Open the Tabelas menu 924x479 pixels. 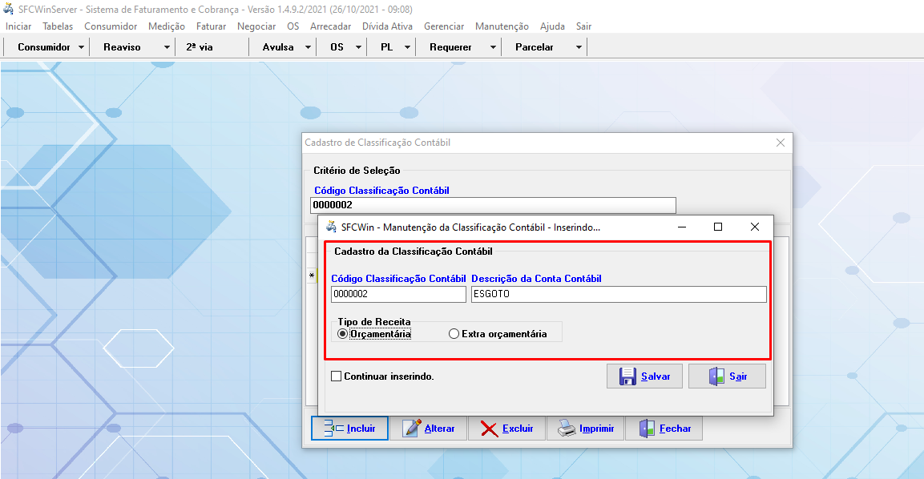click(x=58, y=26)
